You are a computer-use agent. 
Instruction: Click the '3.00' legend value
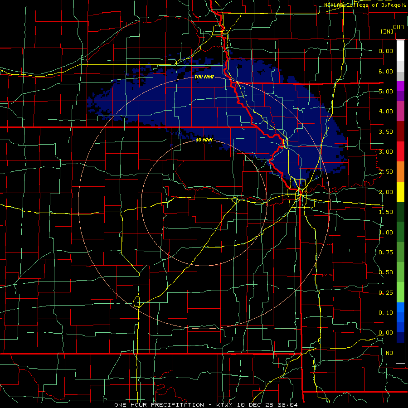386,152
